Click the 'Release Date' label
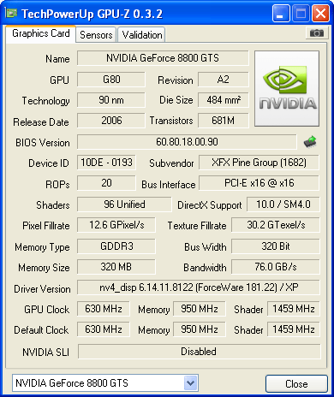The height and width of the screenshot is (397, 334). point(41,122)
